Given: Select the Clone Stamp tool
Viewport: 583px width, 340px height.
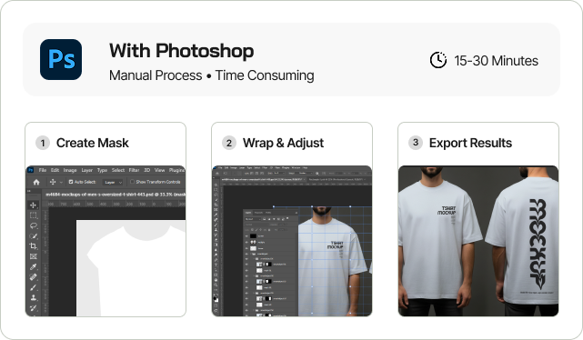Looking at the screenshot, I should (33, 297).
